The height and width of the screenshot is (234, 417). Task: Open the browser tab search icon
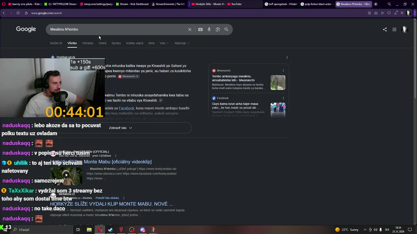(x=389, y=4)
